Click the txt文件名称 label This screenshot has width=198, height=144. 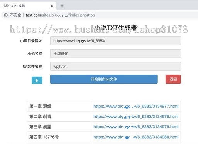(x=32, y=66)
